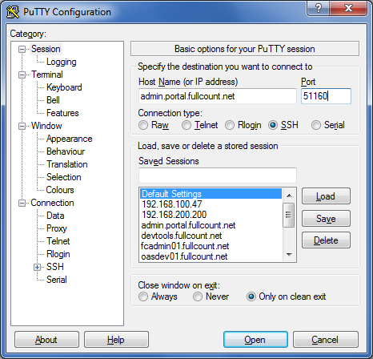Click the title bar help question mark

point(319,9)
